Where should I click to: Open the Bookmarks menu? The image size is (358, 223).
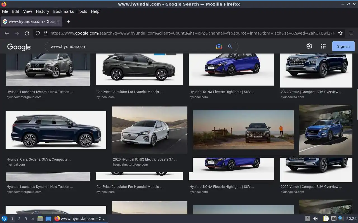(x=63, y=11)
